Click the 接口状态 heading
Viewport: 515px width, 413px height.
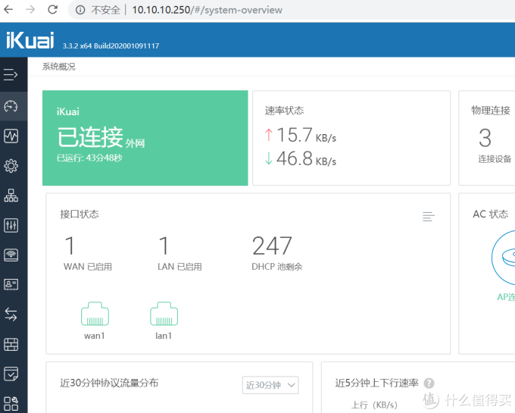tap(80, 214)
